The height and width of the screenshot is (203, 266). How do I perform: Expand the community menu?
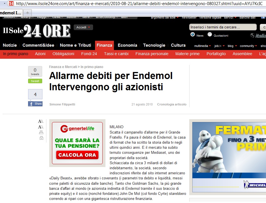248,46
